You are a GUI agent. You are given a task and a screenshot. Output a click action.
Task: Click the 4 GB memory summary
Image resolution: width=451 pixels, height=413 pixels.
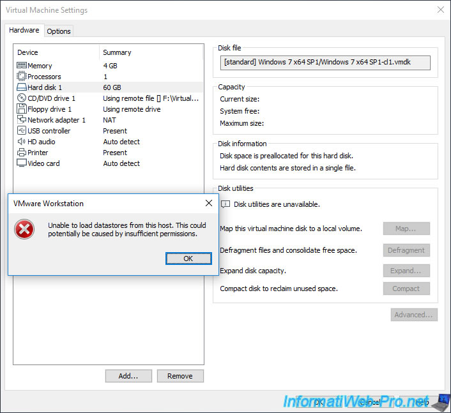point(110,66)
